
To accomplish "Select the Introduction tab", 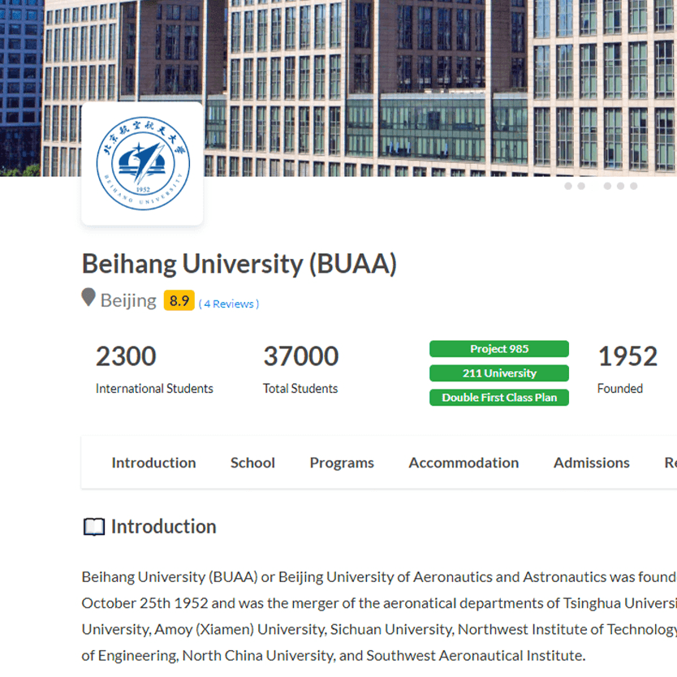I will pyautogui.click(x=153, y=463).
